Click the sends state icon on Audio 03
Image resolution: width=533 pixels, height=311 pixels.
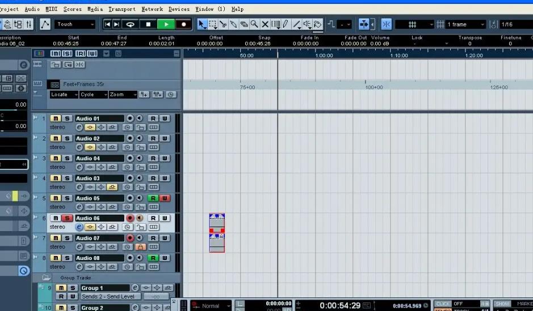(x=112, y=187)
